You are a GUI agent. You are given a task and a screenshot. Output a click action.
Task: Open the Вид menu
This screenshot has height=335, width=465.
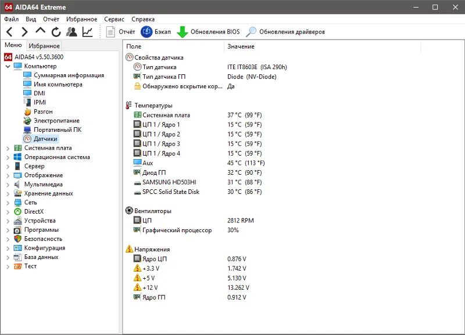[31, 19]
